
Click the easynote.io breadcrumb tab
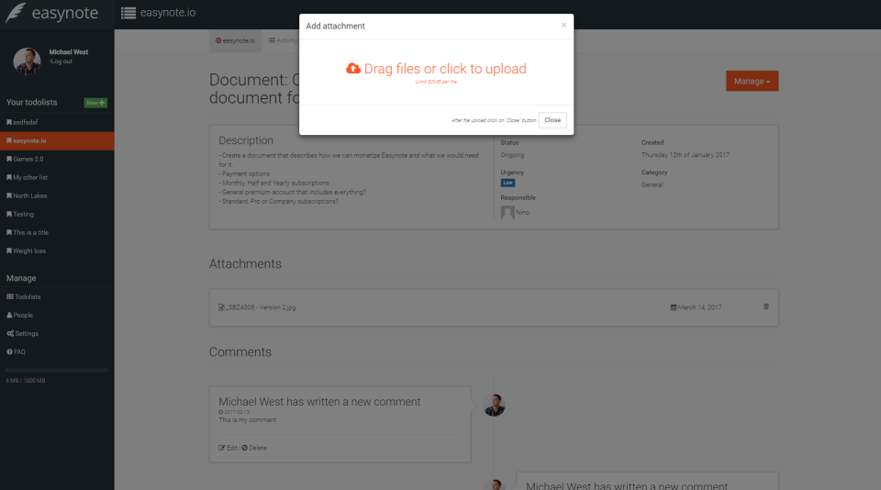coord(236,40)
